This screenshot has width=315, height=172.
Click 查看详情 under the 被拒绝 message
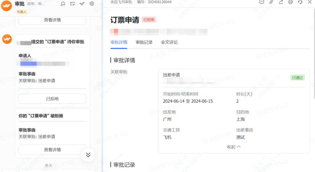pos(52,150)
